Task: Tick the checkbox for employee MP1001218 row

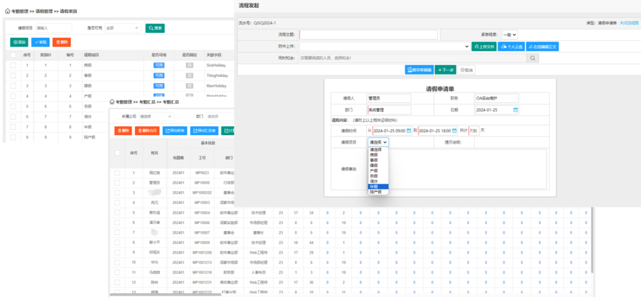Action: [118, 272]
